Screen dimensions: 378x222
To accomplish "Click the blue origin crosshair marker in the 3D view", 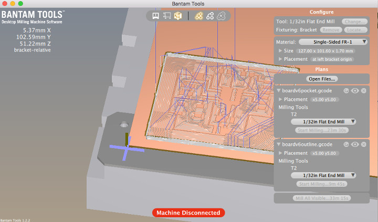I will tap(127, 149).
